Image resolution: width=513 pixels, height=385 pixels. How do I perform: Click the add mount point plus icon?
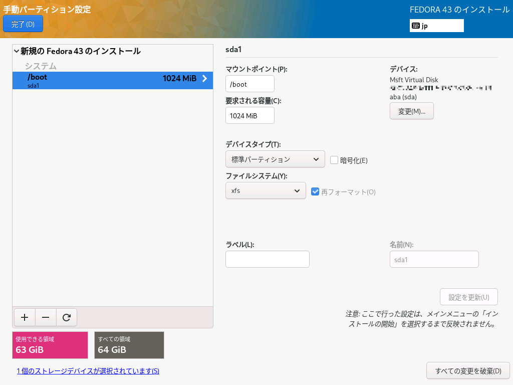point(25,317)
